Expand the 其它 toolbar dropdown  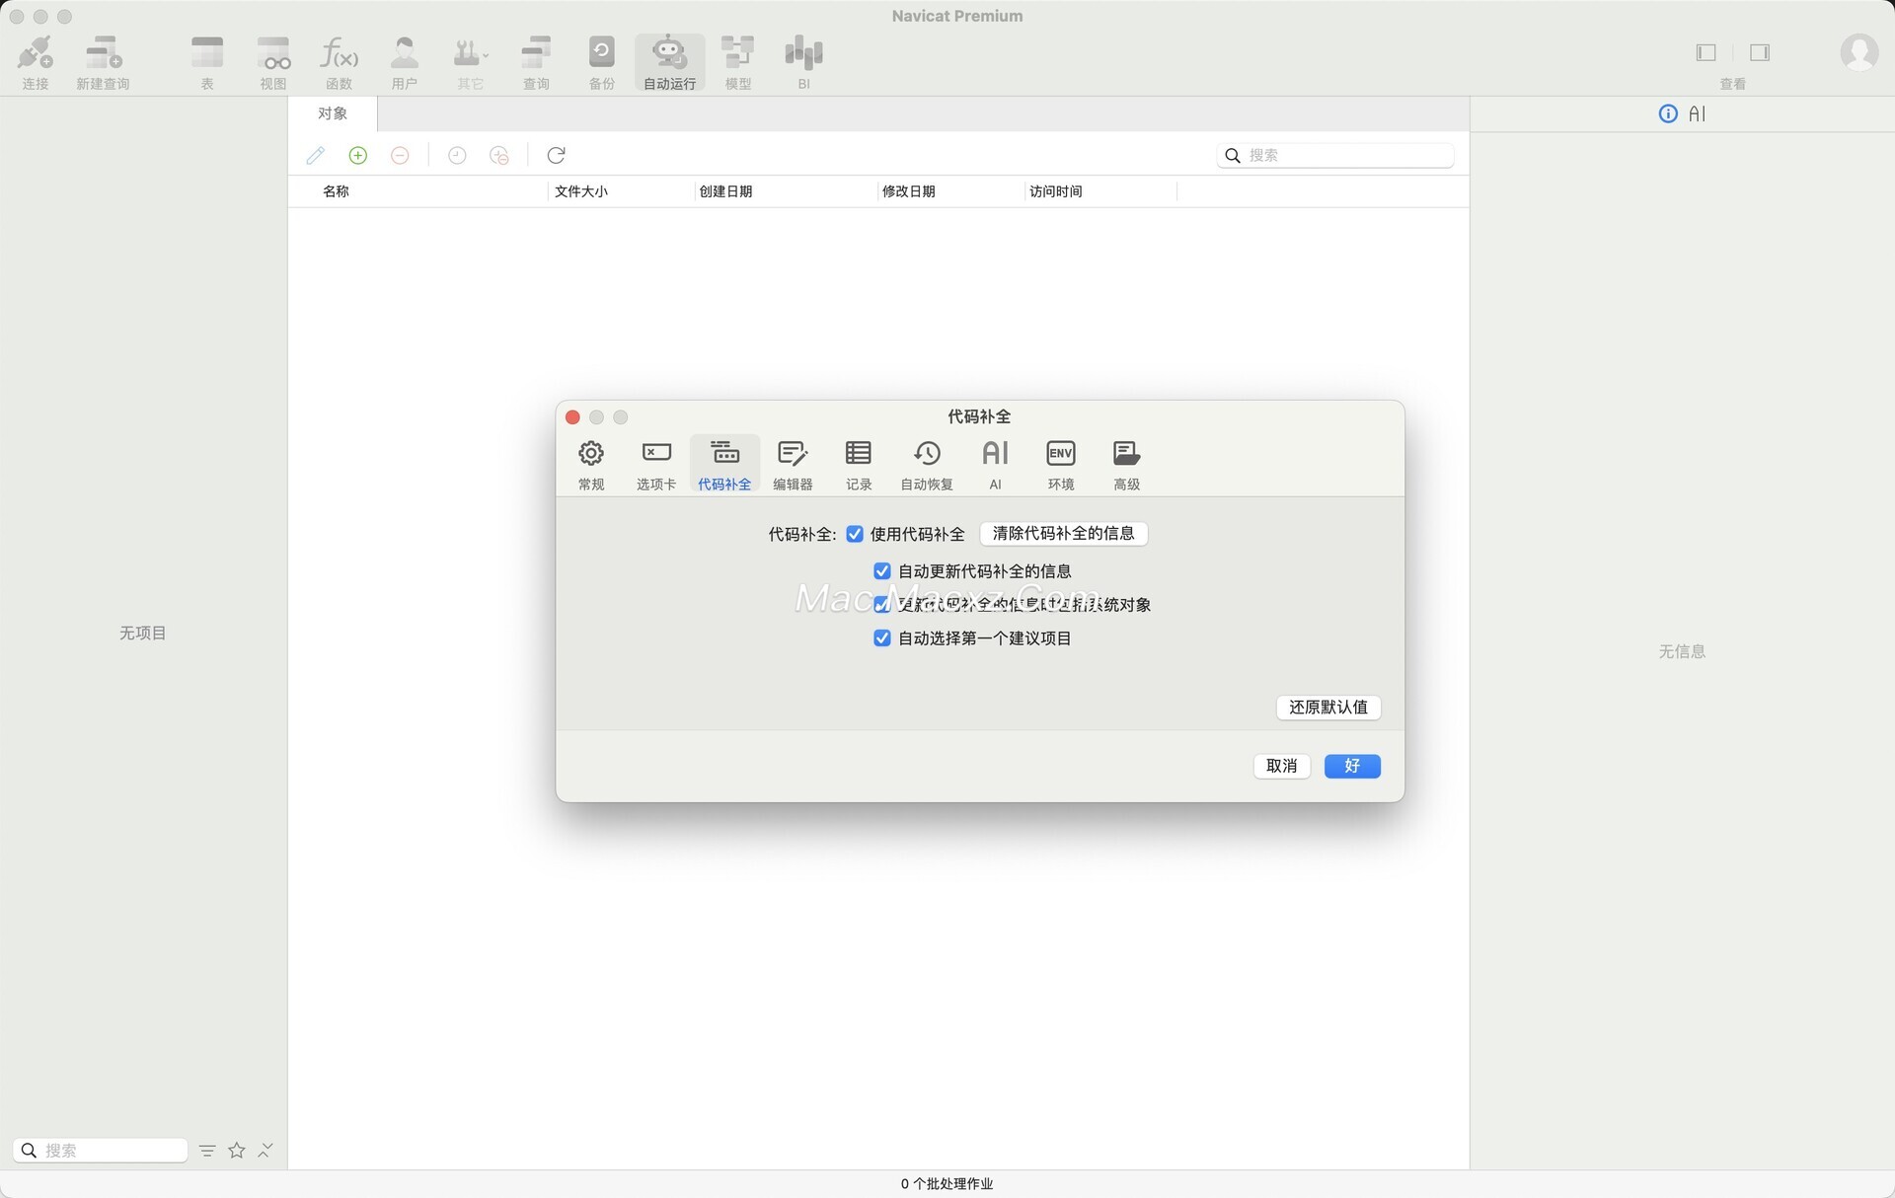(x=471, y=62)
